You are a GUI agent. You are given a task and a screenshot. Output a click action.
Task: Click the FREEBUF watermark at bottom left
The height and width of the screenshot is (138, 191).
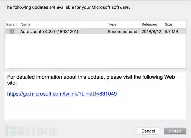click(30, 131)
